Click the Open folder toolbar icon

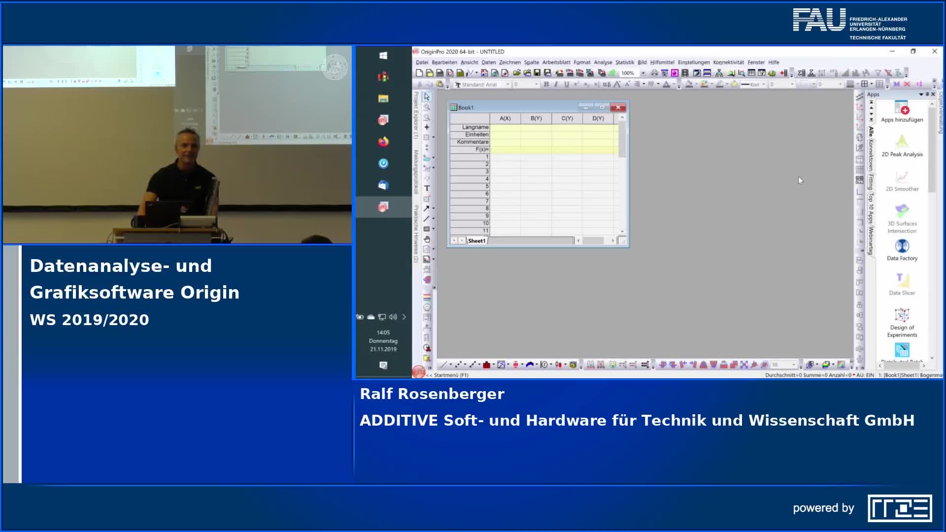point(516,73)
